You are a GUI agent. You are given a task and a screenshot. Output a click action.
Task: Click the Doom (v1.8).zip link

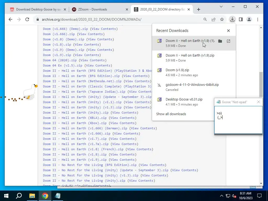pyautogui.click(x=57, y=44)
